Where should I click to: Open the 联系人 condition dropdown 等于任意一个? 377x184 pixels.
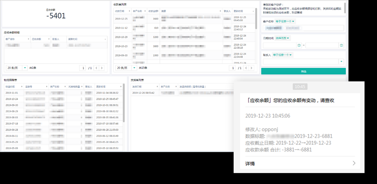point(282,55)
